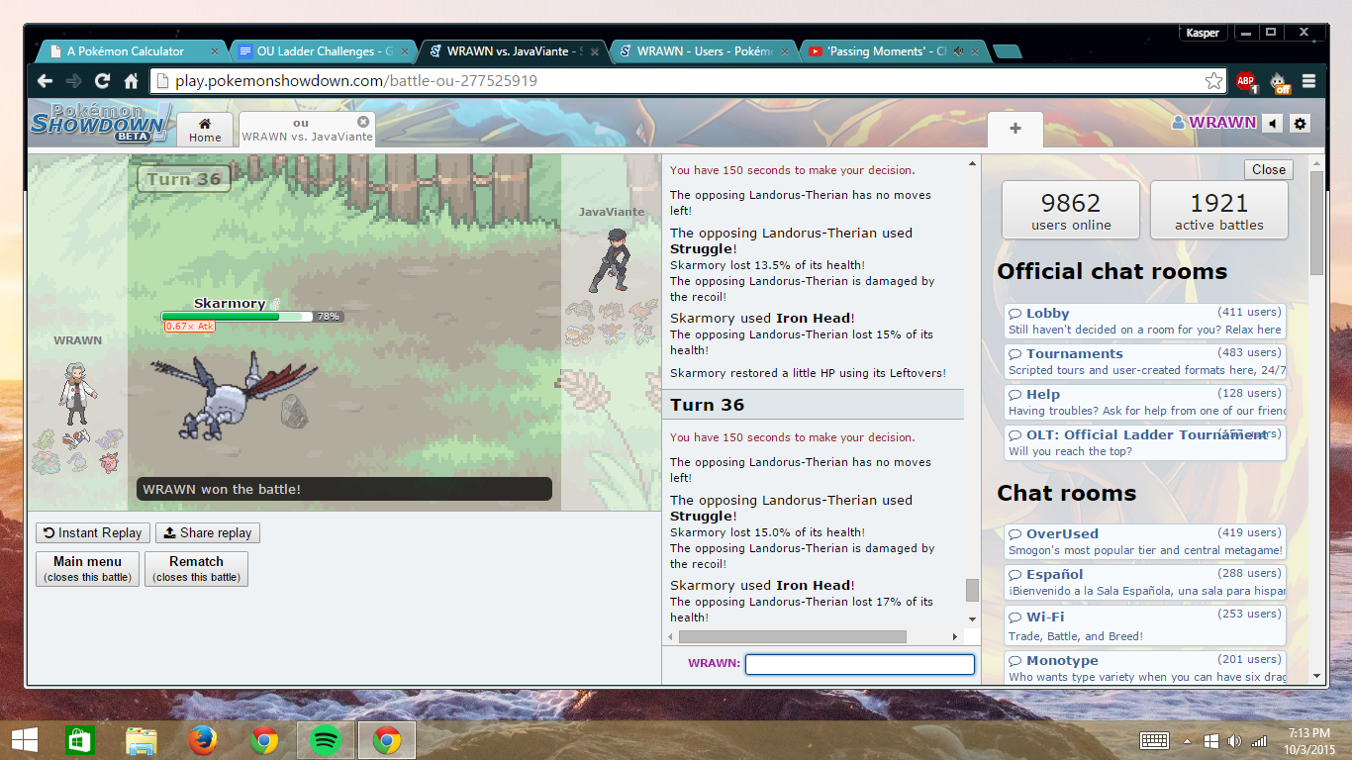Click the Pokémon Showdown logo
Image resolution: width=1352 pixels, height=760 pixels.
101,123
